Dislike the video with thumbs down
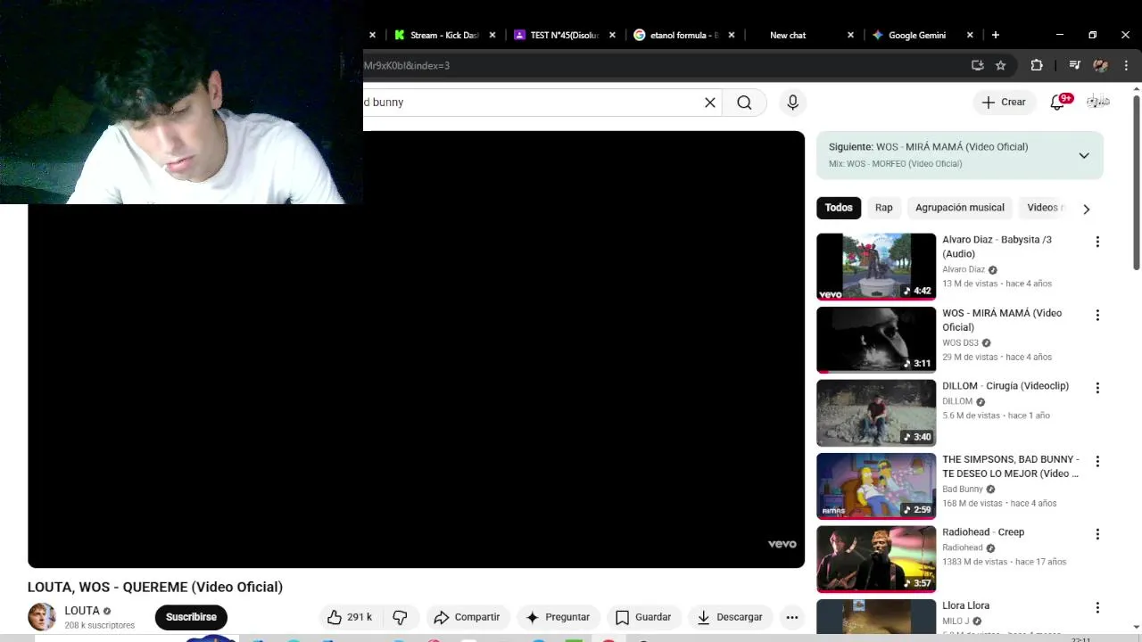The image size is (1142, 642). (x=400, y=617)
